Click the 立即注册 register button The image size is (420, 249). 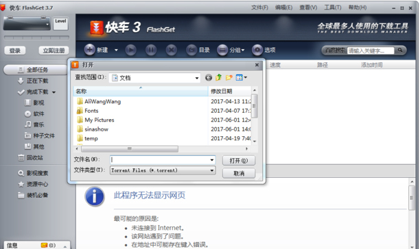[x=54, y=51]
